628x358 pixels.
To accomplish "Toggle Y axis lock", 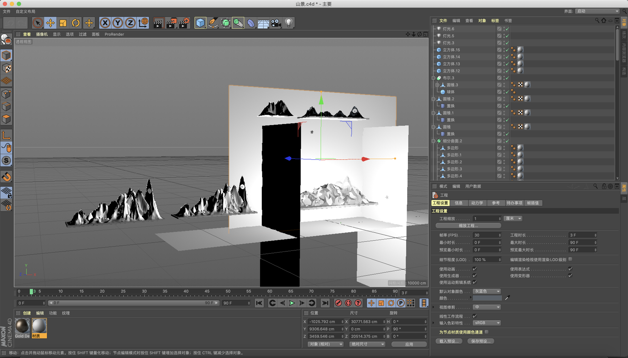I will coord(118,23).
